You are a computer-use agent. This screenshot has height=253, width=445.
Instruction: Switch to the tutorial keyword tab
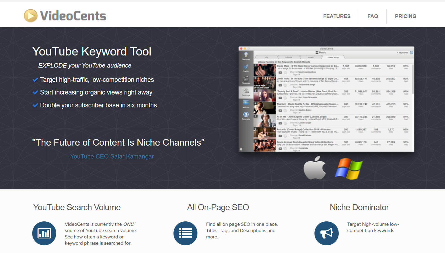click(289, 57)
